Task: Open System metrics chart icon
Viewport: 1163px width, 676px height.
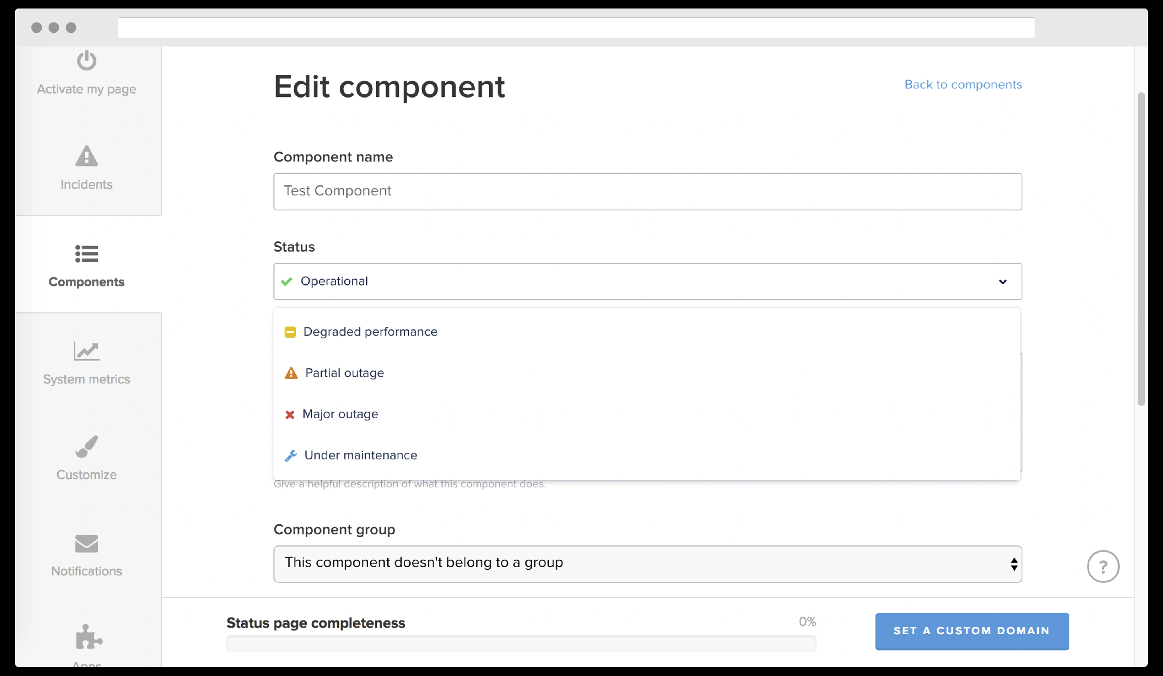Action: tap(86, 351)
